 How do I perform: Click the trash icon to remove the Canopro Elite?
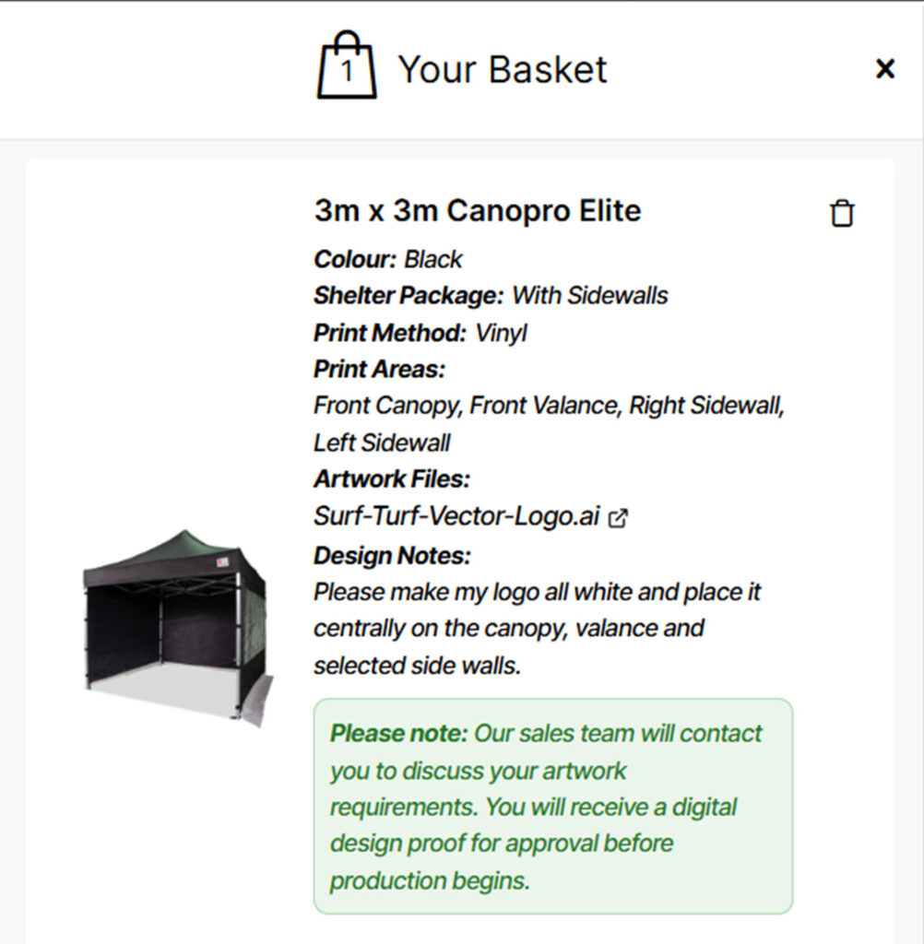tap(842, 212)
